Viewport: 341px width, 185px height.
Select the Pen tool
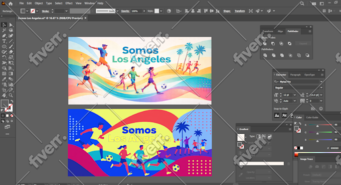[x=4, y=36]
